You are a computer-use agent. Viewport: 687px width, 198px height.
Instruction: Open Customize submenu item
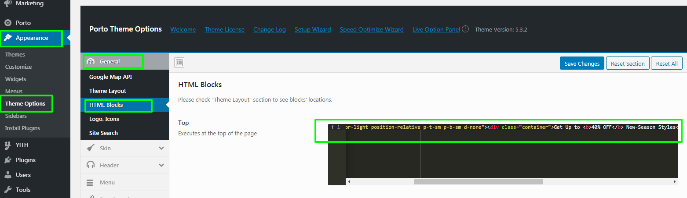[18, 67]
